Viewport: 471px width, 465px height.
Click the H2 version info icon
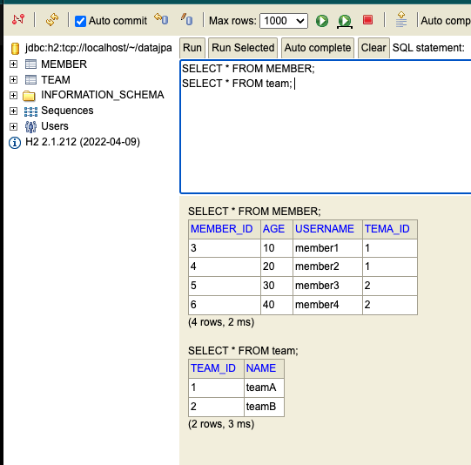15,143
